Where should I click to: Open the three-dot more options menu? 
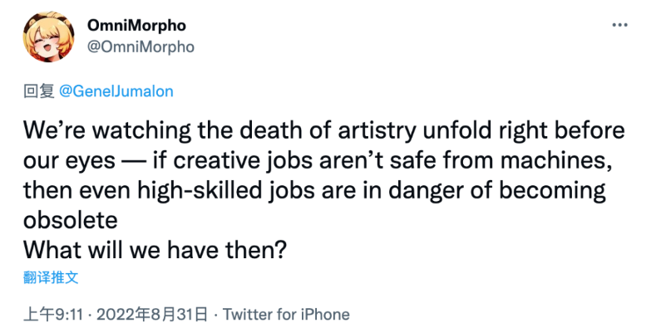point(619,26)
